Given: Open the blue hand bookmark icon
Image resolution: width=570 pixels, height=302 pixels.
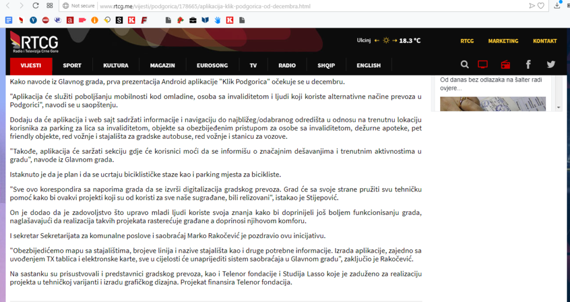Looking at the screenshot, I should tap(218, 21).
